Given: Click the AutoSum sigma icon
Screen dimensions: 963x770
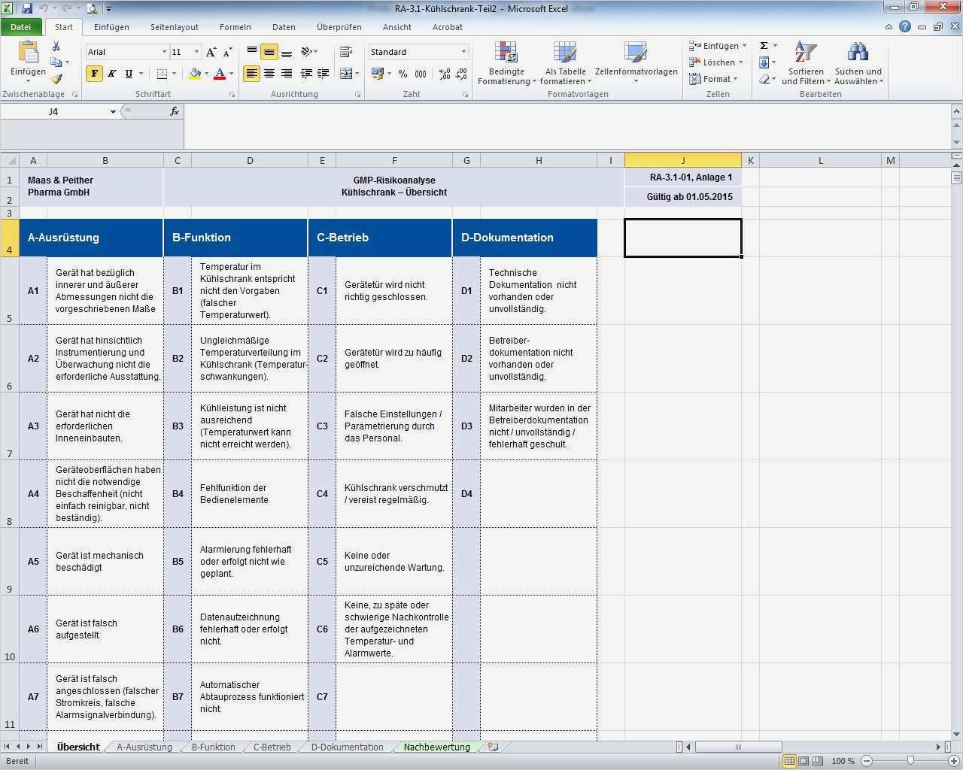Looking at the screenshot, I should click(x=764, y=46).
